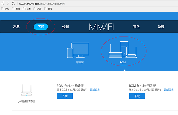178x115 pixels.
Task: Open the 论坛 navigation tab
Action: click(161, 27)
